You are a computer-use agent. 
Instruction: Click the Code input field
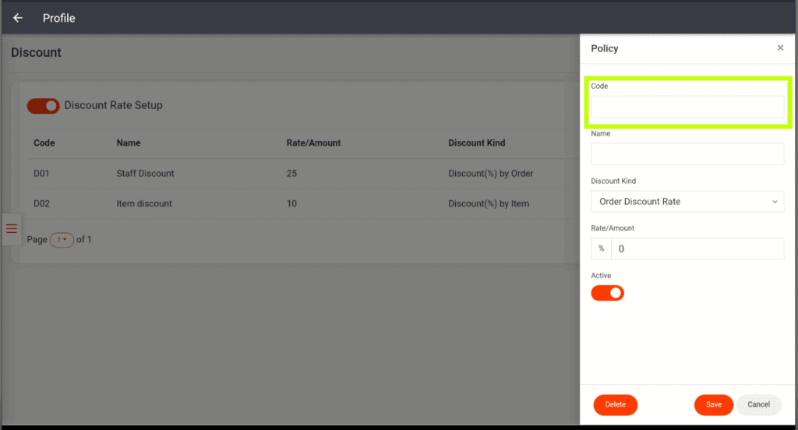(x=687, y=107)
